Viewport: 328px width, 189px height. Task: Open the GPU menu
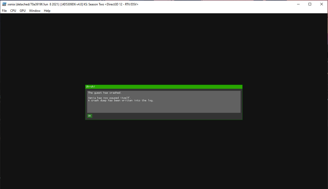(22, 10)
